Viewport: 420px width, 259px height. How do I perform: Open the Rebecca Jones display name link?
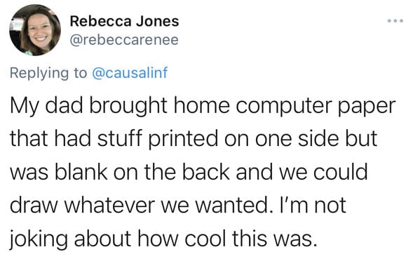[x=124, y=21]
